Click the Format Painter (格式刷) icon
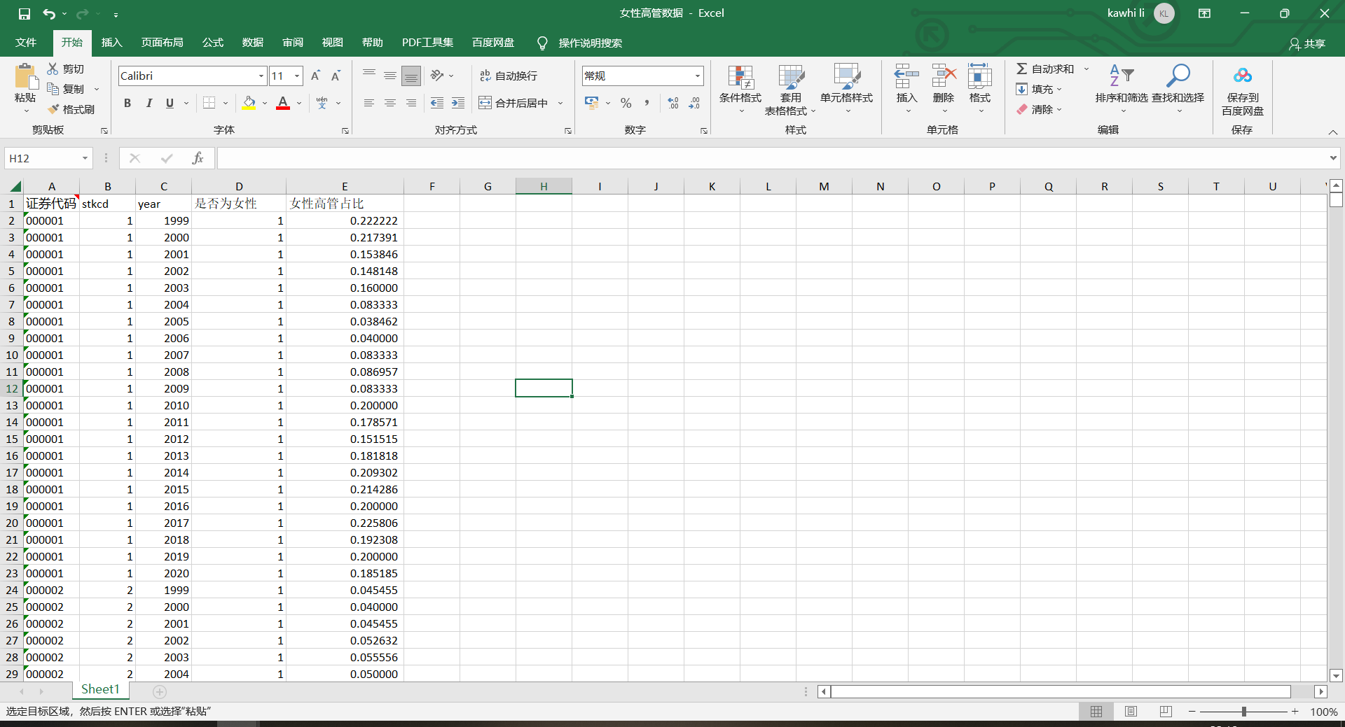Image resolution: width=1345 pixels, height=727 pixels. point(54,109)
